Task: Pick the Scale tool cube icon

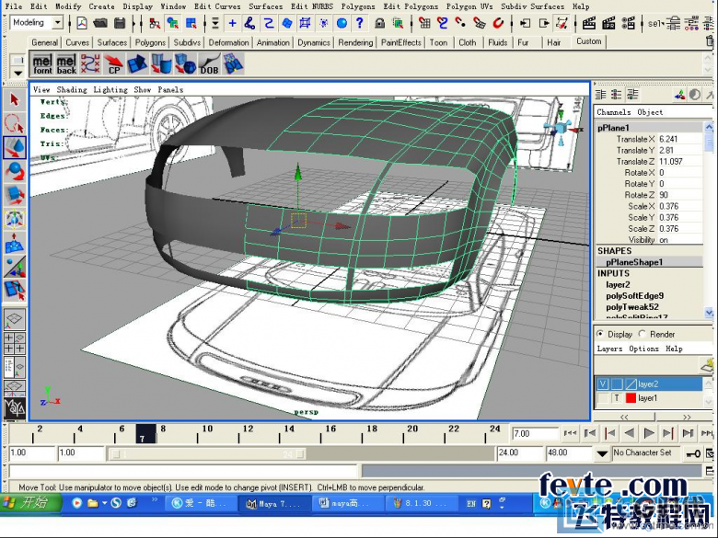Action: 14,195
